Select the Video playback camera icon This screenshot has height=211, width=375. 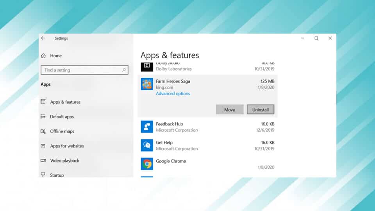coord(43,161)
